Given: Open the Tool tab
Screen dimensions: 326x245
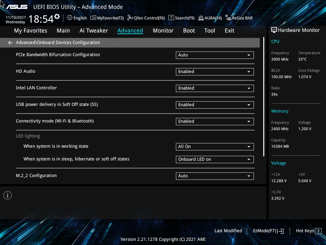Looking at the screenshot, I should [209, 31].
